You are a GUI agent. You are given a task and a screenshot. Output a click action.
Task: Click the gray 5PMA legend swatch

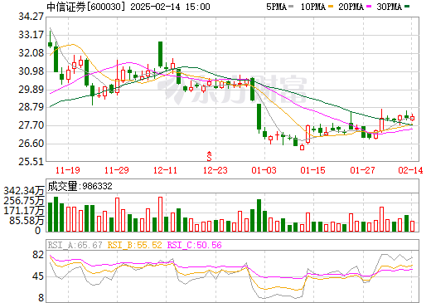(291, 6)
